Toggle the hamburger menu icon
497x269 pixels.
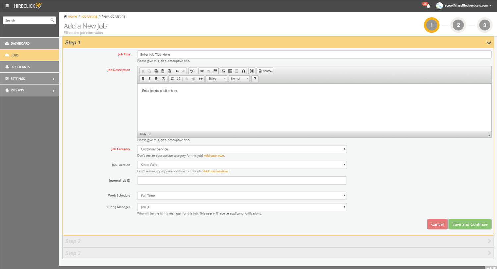(7, 5)
